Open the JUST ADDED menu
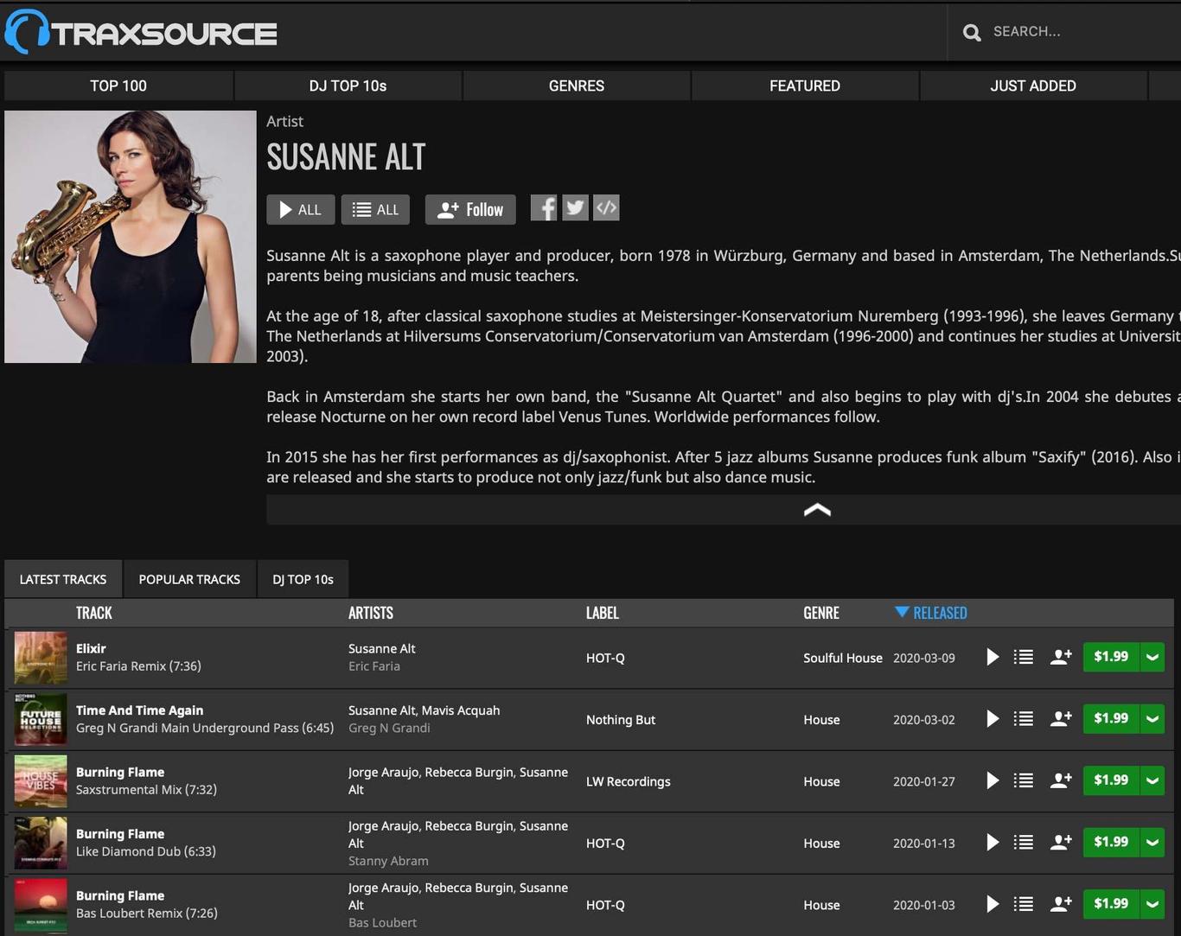1181x936 pixels. [x=1033, y=86]
